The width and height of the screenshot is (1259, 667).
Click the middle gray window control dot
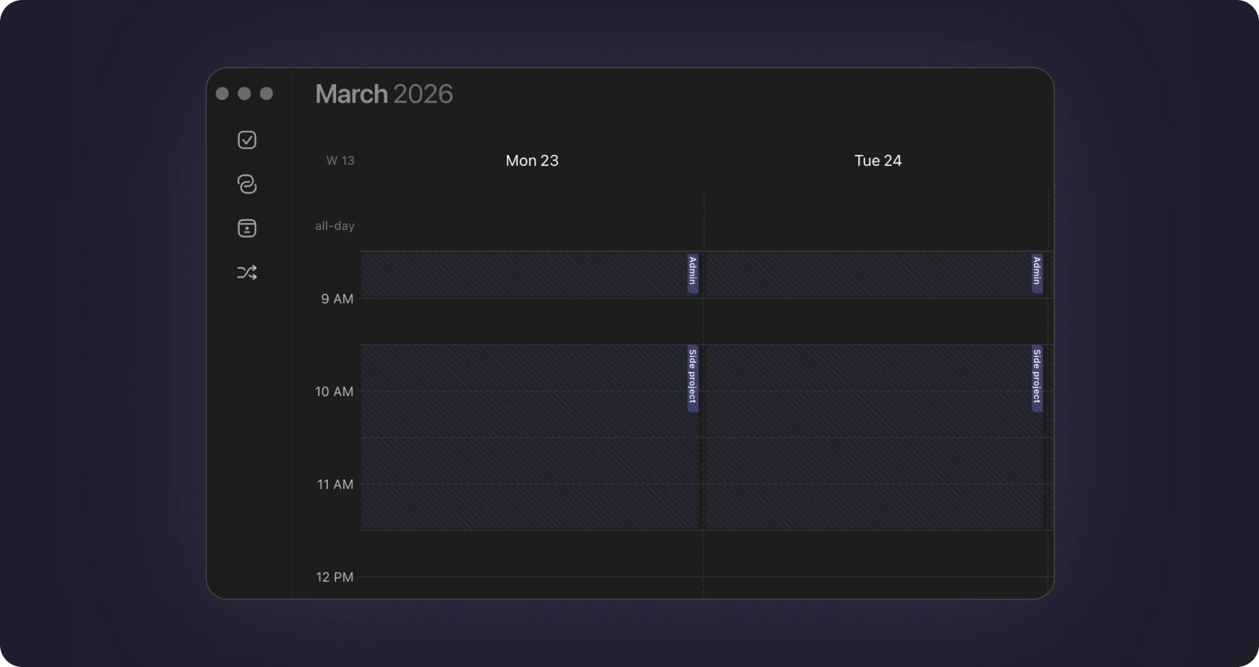click(x=244, y=93)
